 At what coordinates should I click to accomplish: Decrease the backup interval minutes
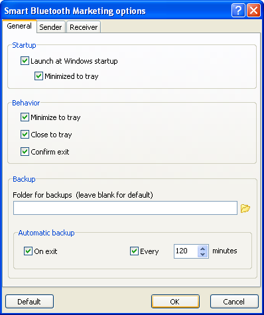click(202, 254)
